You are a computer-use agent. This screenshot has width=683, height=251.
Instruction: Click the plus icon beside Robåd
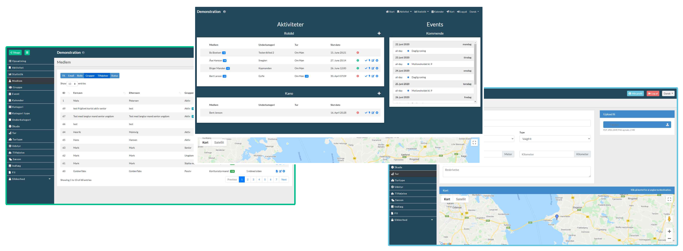tap(379, 33)
